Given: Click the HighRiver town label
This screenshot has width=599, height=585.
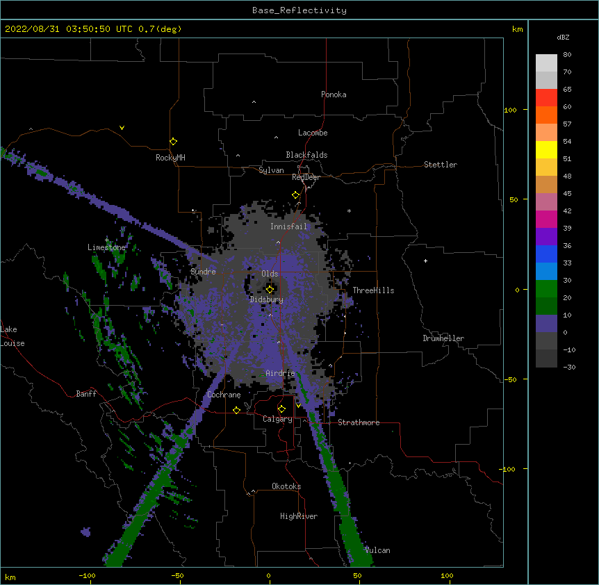Looking at the screenshot, I should (299, 516).
